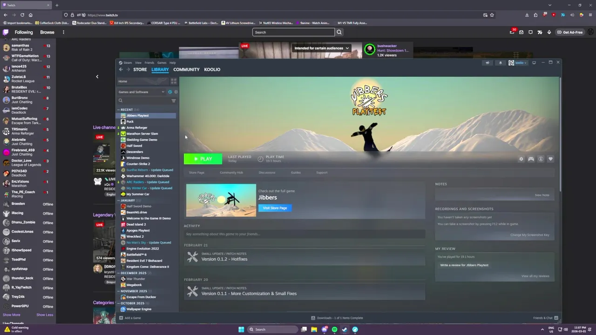596x335 pixels.
Task: Open Twitch whispers chat bubble icon
Action: pos(530,32)
